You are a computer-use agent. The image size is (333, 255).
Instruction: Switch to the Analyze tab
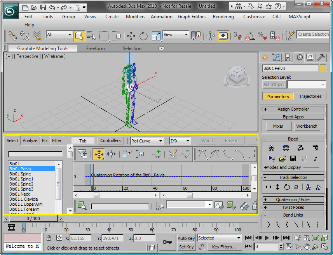pyautogui.click(x=30, y=141)
